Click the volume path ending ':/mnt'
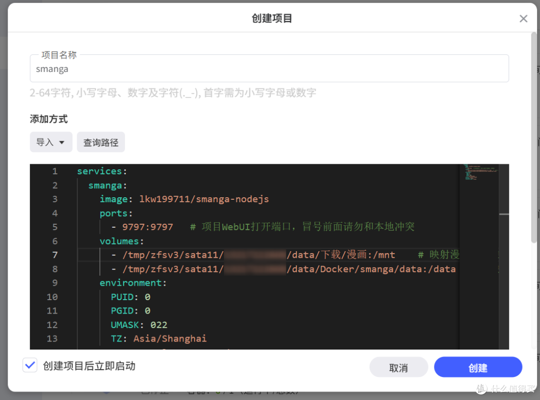 click(258, 255)
